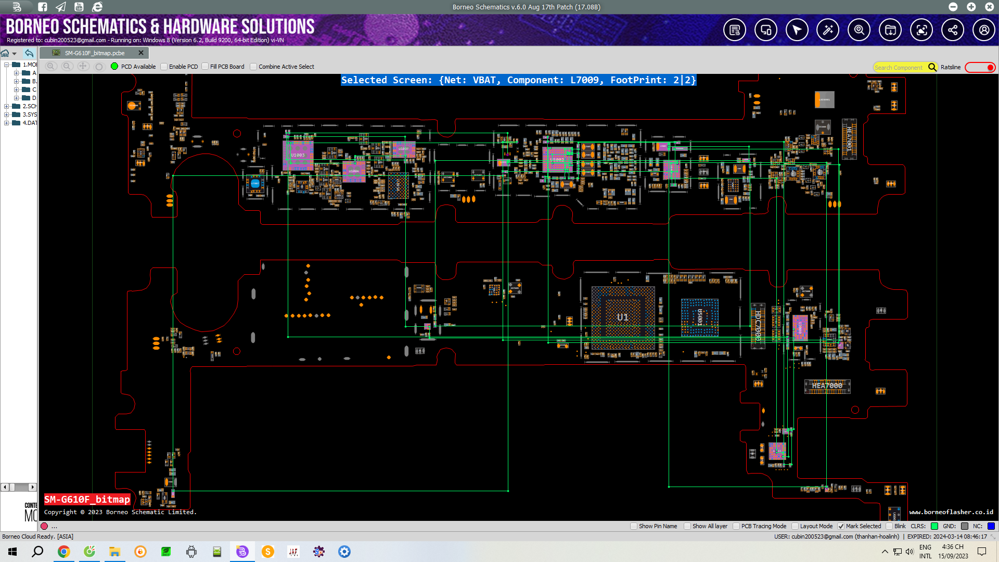Open taskbar search
999x562 pixels.
(37, 552)
